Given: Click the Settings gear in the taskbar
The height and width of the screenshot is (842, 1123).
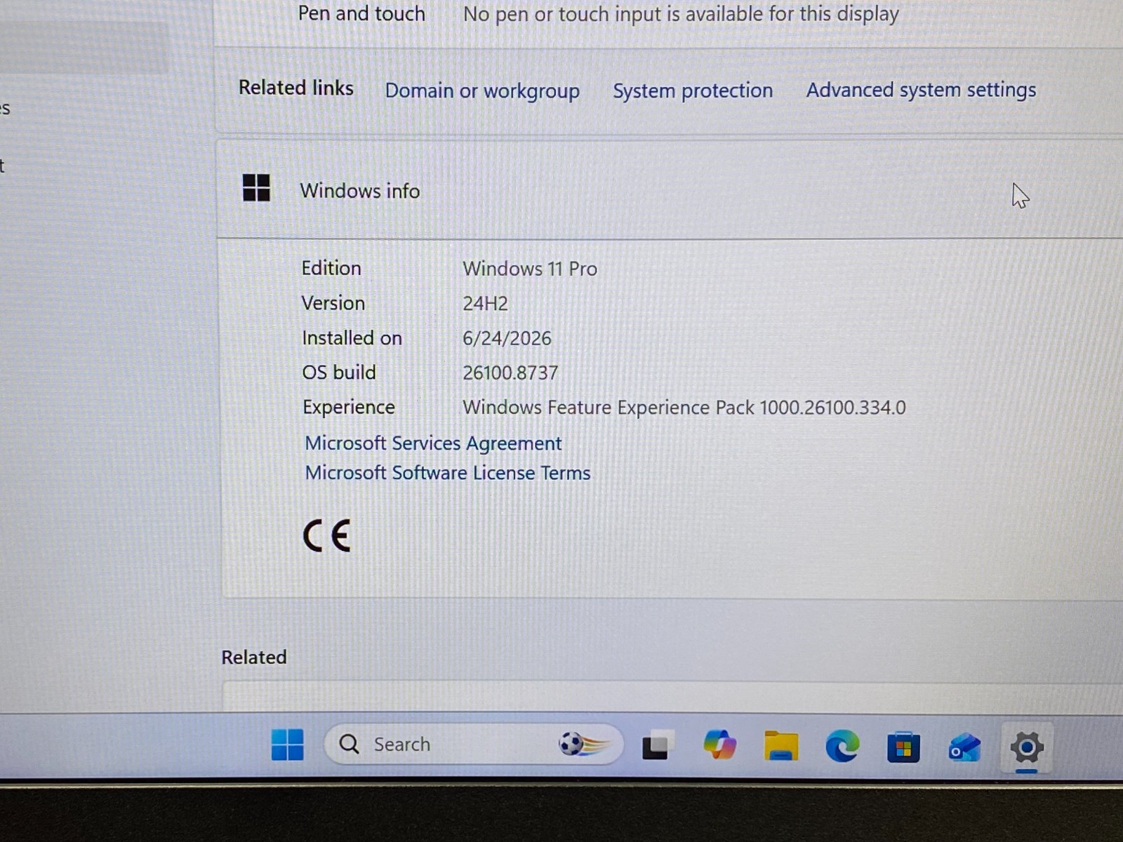Looking at the screenshot, I should coord(1026,747).
